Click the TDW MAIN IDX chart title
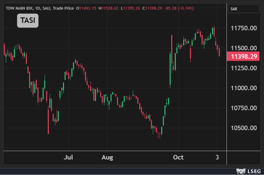Viewport: 264px width, 175px height. [19, 8]
